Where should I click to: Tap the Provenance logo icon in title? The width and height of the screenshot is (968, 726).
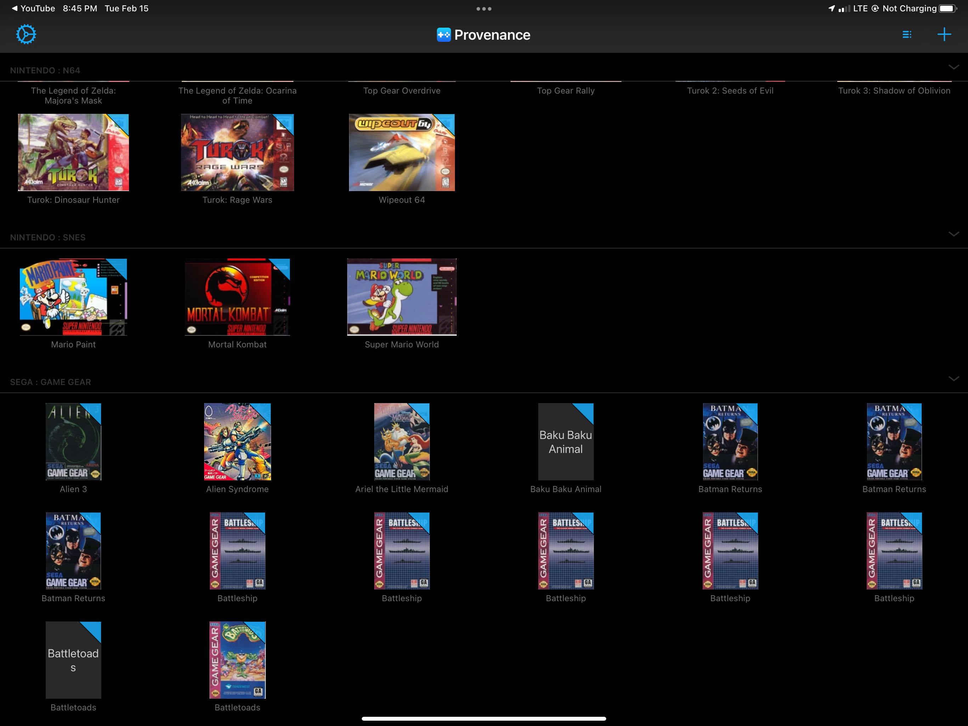(x=444, y=35)
